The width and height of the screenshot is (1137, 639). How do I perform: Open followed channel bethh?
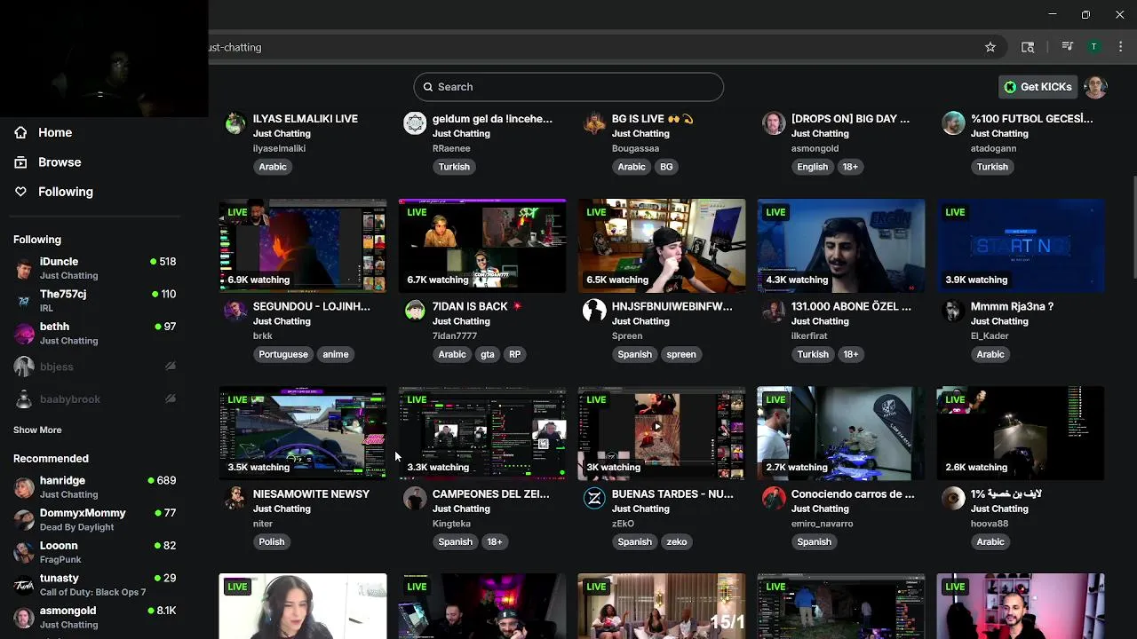coord(95,333)
